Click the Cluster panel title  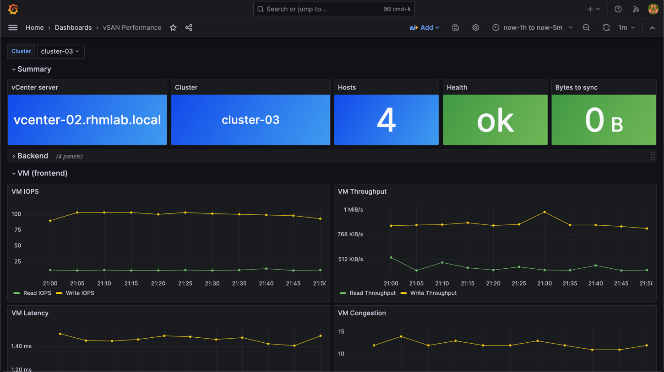point(186,88)
